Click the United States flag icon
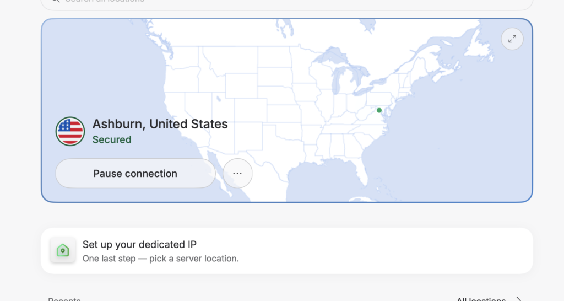Image resolution: width=564 pixels, height=301 pixels. (x=70, y=131)
